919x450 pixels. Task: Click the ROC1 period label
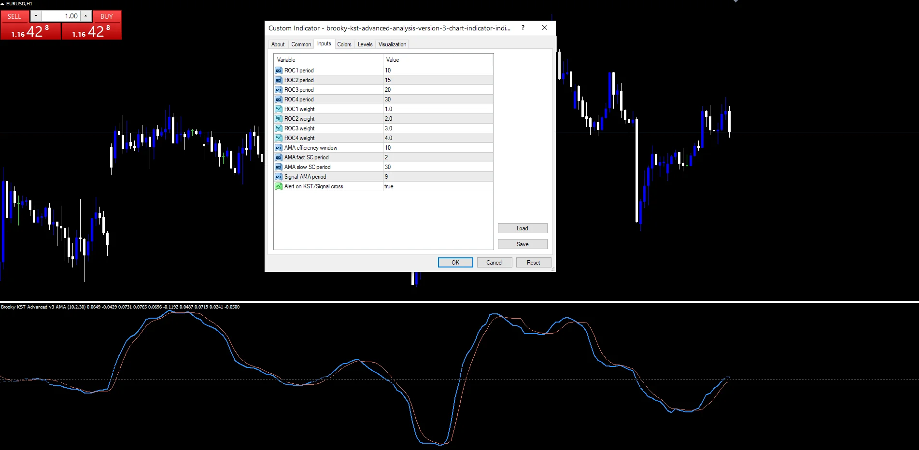(x=299, y=70)
